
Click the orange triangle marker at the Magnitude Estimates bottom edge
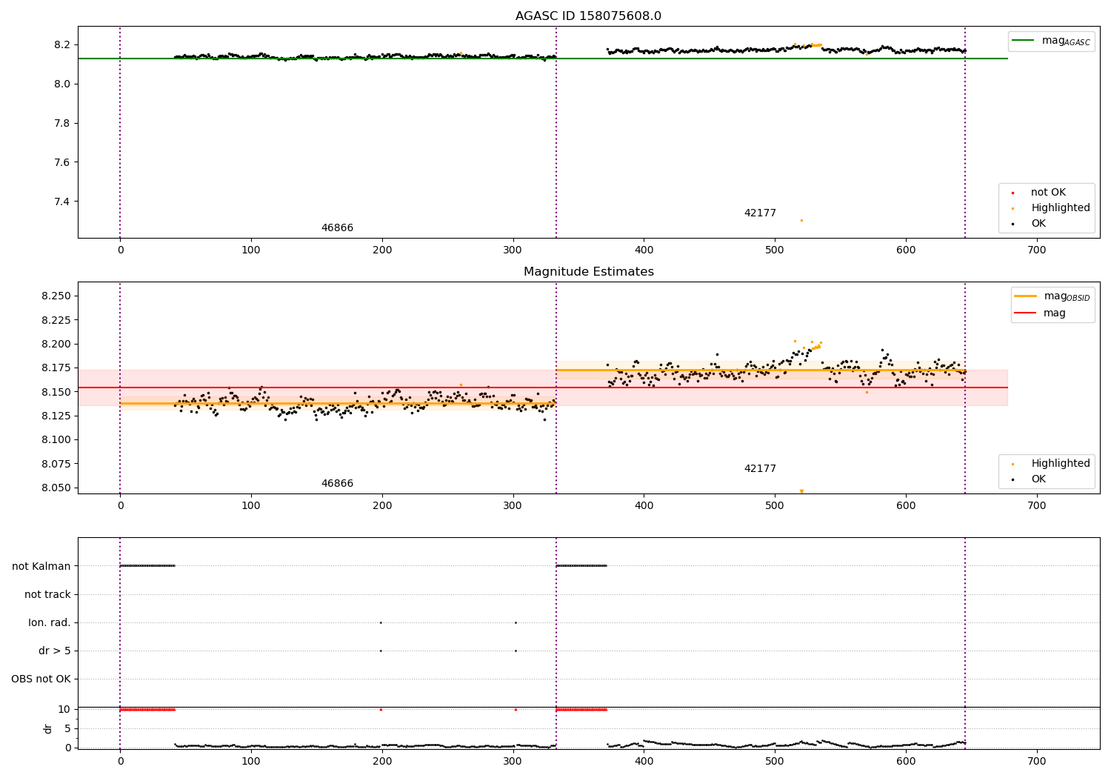click(801, 491)
